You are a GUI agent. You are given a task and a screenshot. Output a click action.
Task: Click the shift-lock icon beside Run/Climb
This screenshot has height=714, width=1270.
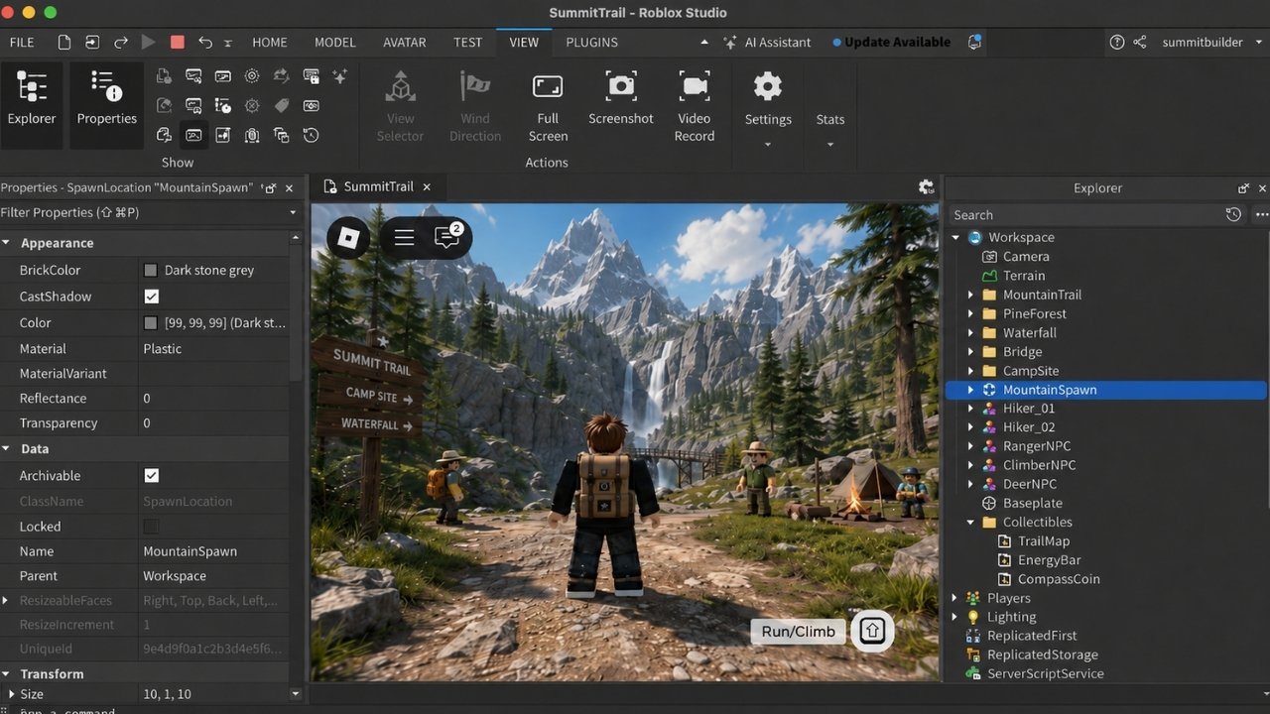tap(872, 631)
